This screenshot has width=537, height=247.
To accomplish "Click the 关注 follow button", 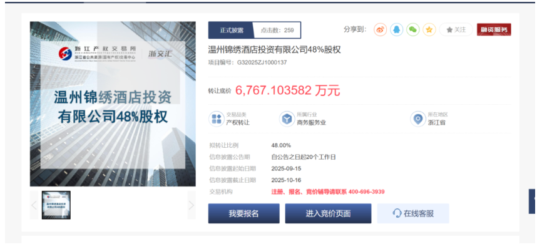I will pyautogui.click(x=456, y=30).
